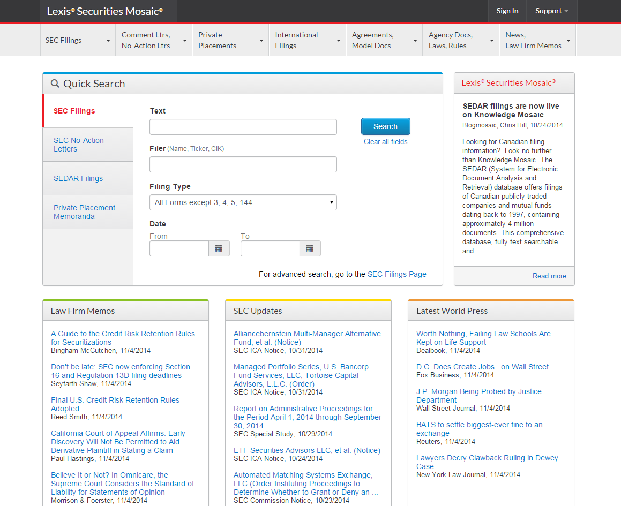621x506 pixels.
Task: Open the From date calendar picker
Action: point(219,248)
